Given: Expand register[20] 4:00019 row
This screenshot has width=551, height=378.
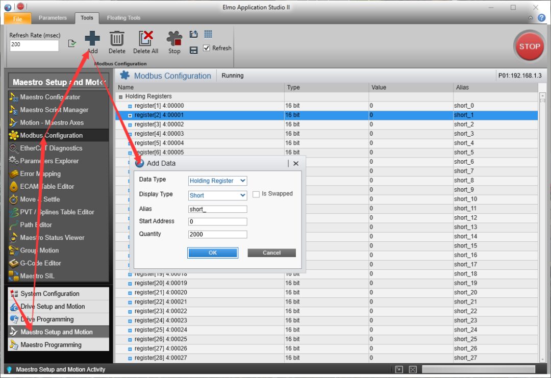Looking at the screenshot, I should [130, 284].
